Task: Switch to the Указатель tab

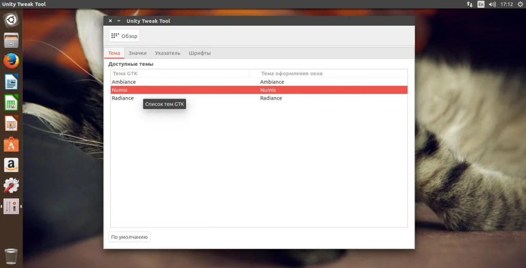Action: (167, 53)
